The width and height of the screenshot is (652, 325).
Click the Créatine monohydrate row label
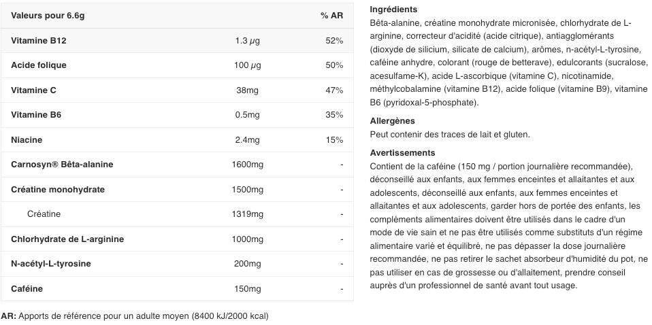pos(58,190)
